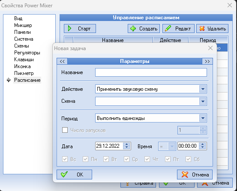Viewport: 237px width, 191px height.
Task: Click the date field 29.12.2022
Action: click(x=109, y=146)
